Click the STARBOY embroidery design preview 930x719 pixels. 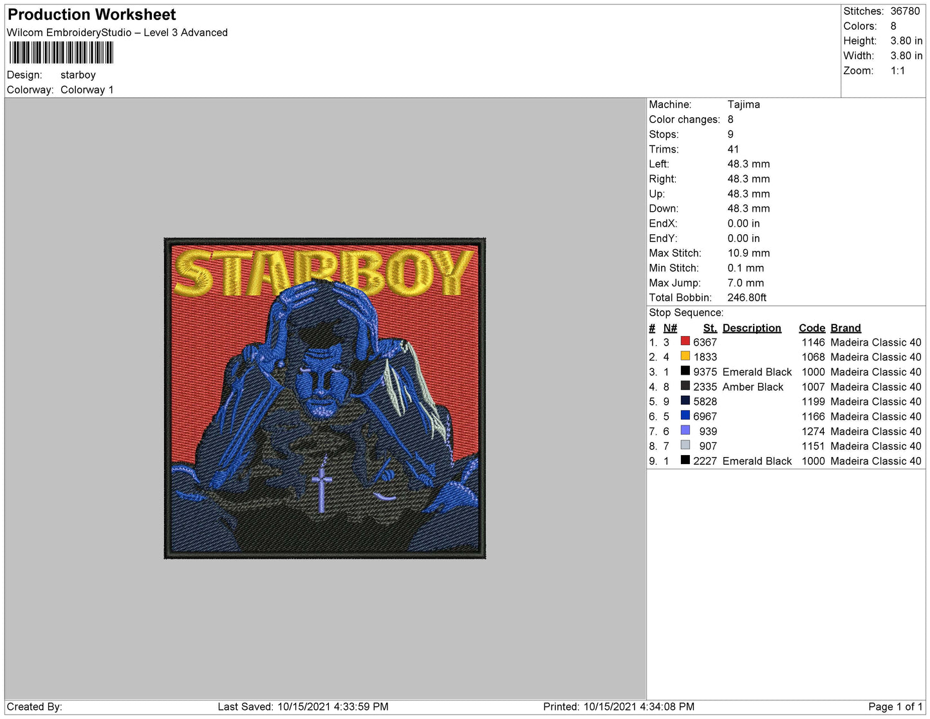click(x=325, y=398)
